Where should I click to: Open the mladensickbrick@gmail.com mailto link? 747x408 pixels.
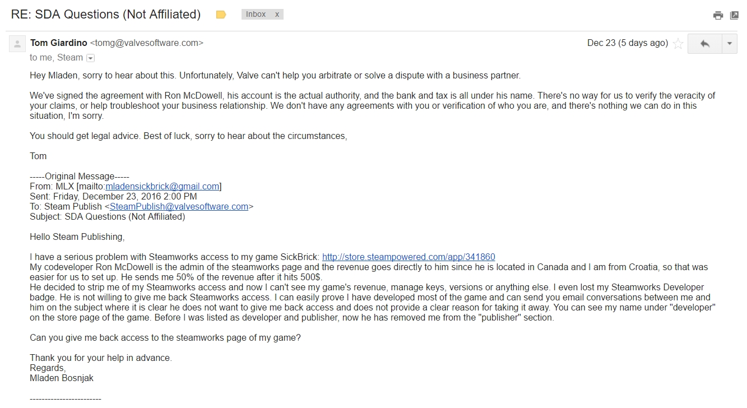163,186
